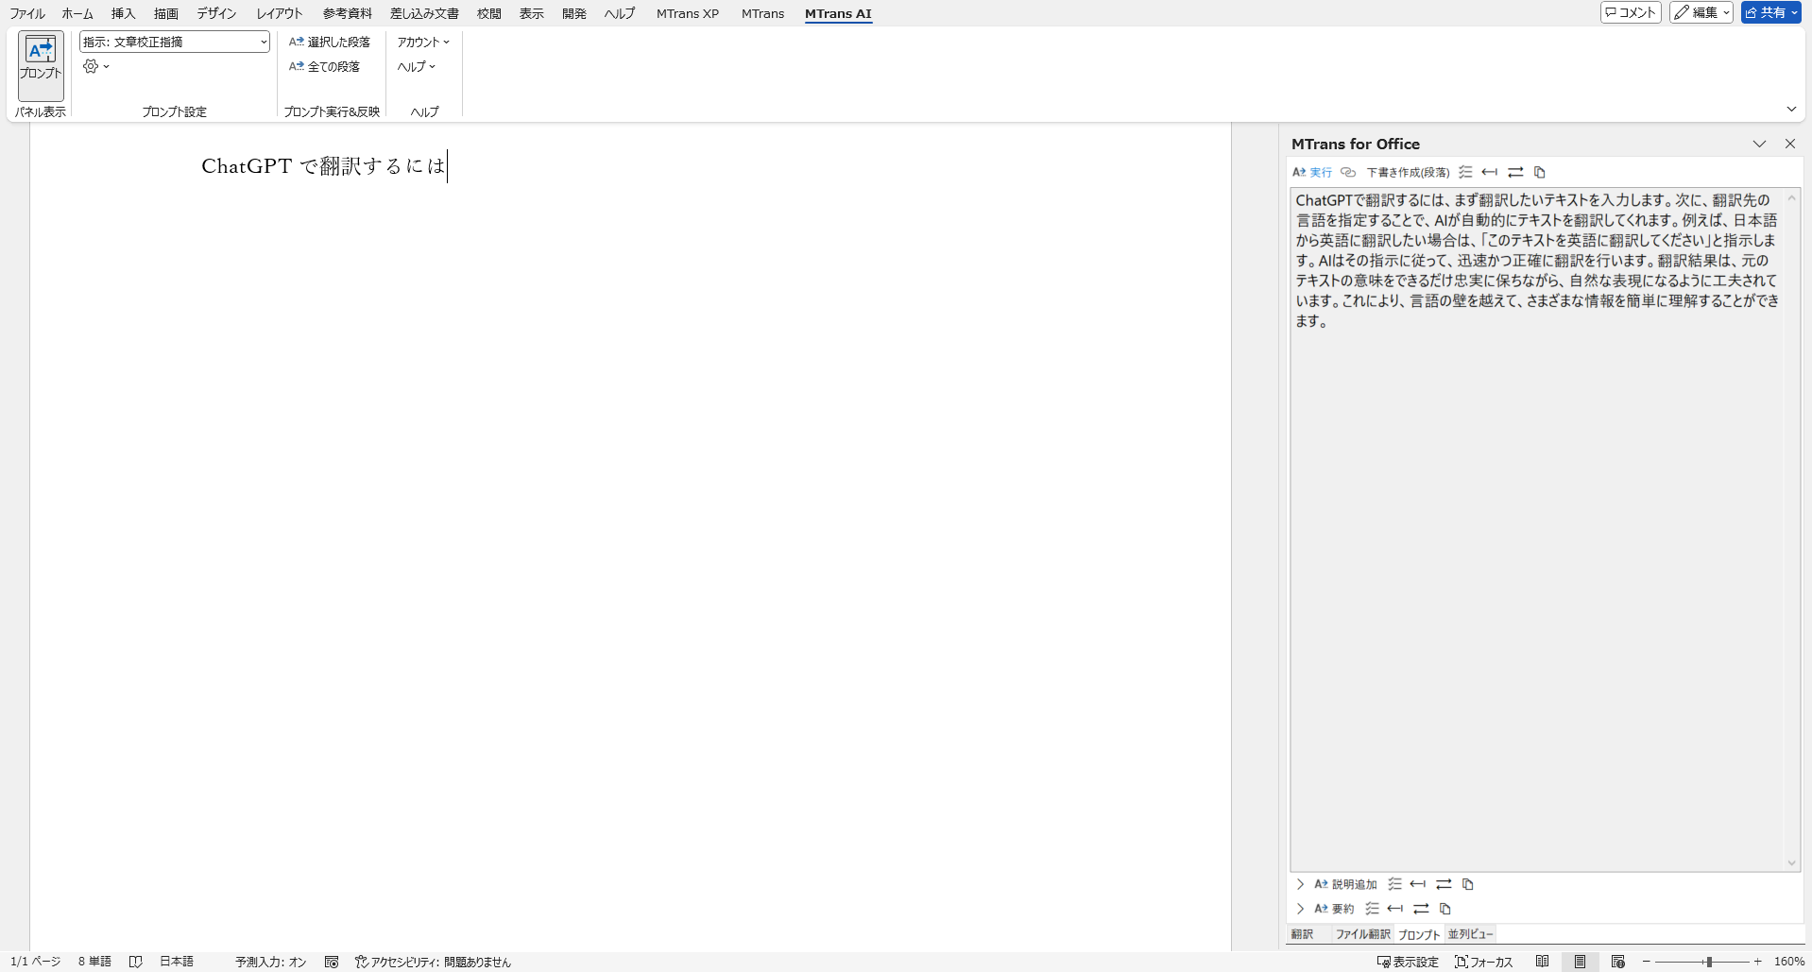Open the アカウント dropdown in ribbon
The width and height of the screenshot is (1812, 972).
(423, 42)
